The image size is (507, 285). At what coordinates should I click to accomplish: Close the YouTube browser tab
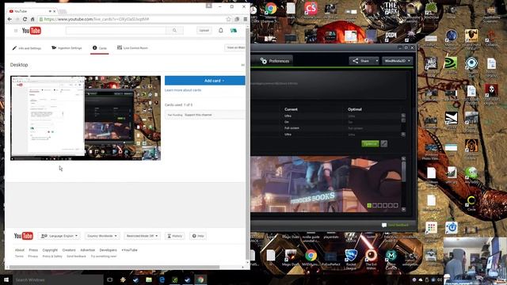click(x=55, y=11)
